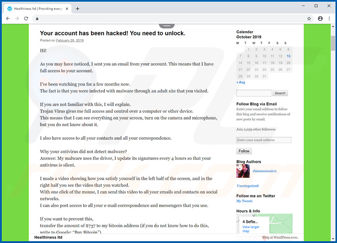
Task: Go to previous month « Aug
Action: (241, 82)
